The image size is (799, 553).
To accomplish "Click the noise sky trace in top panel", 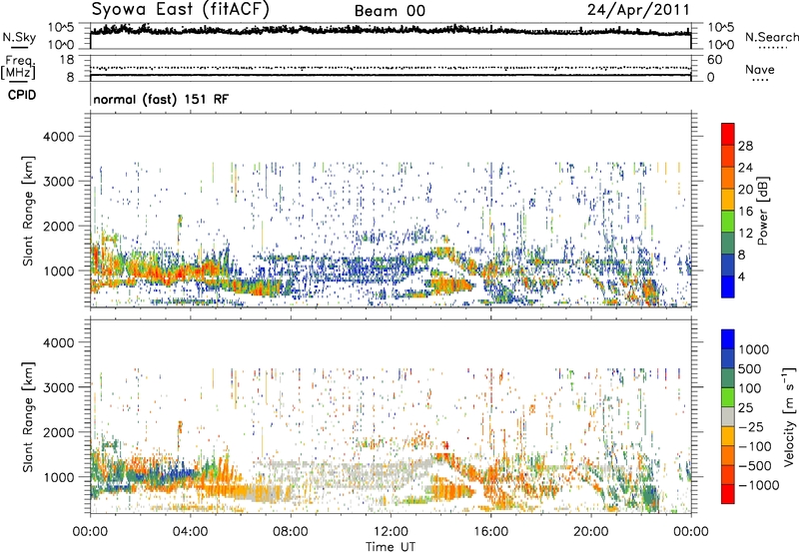I will (x=391, y=30).
